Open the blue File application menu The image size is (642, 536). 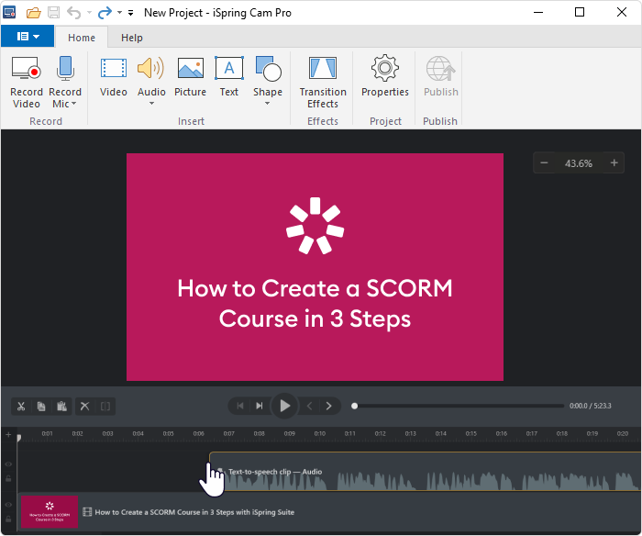point(28,37)
